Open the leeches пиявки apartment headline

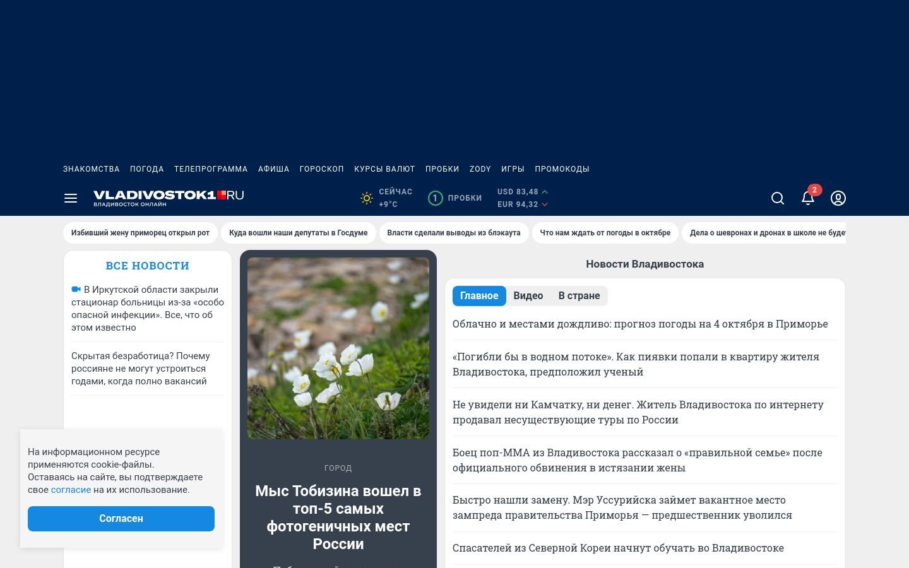pos(636,364)
